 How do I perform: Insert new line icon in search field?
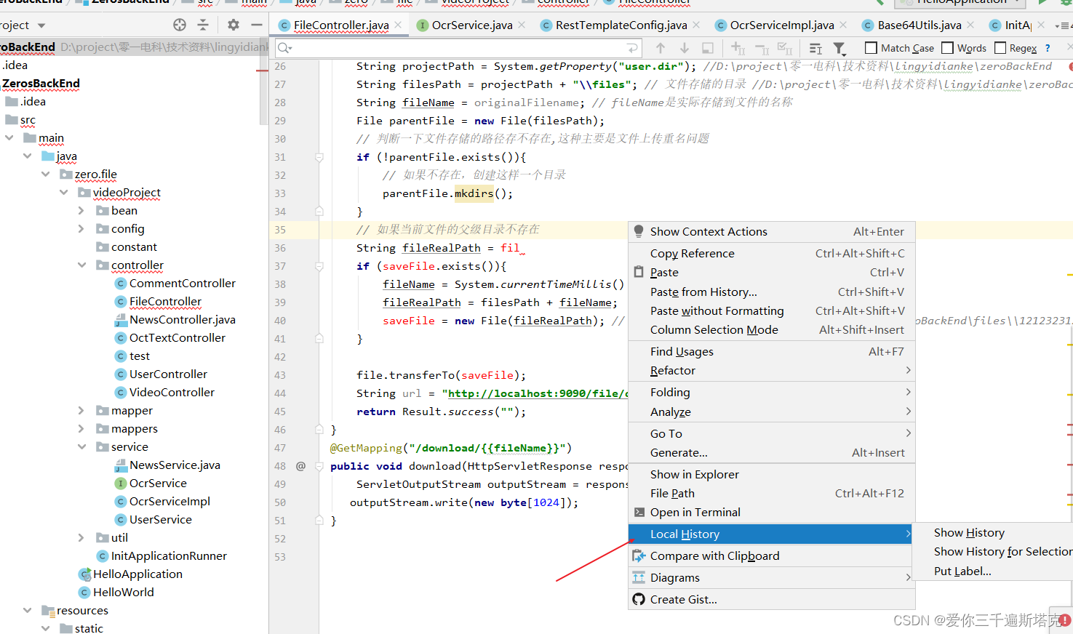tap(632, 48)
